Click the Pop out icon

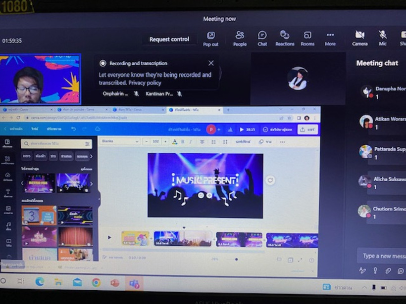coord(211,38)
